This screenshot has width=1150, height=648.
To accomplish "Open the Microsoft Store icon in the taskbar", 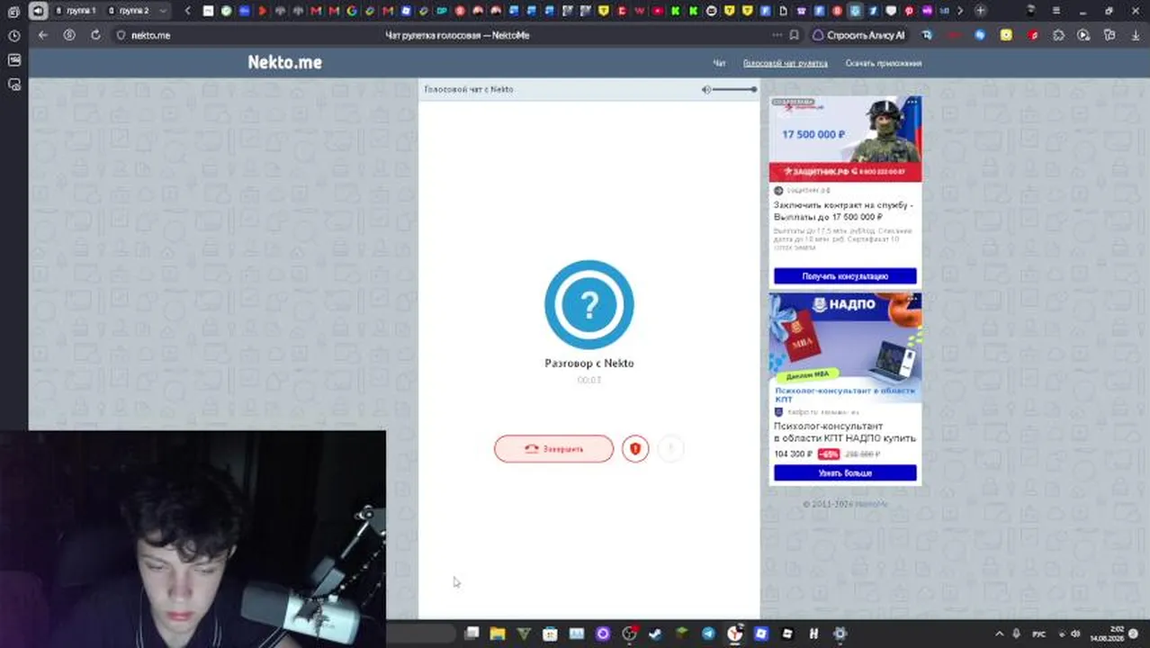I will click(x=550, y=634).
